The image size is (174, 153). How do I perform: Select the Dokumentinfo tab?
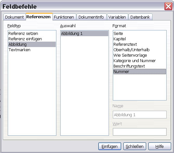[91, 17]
